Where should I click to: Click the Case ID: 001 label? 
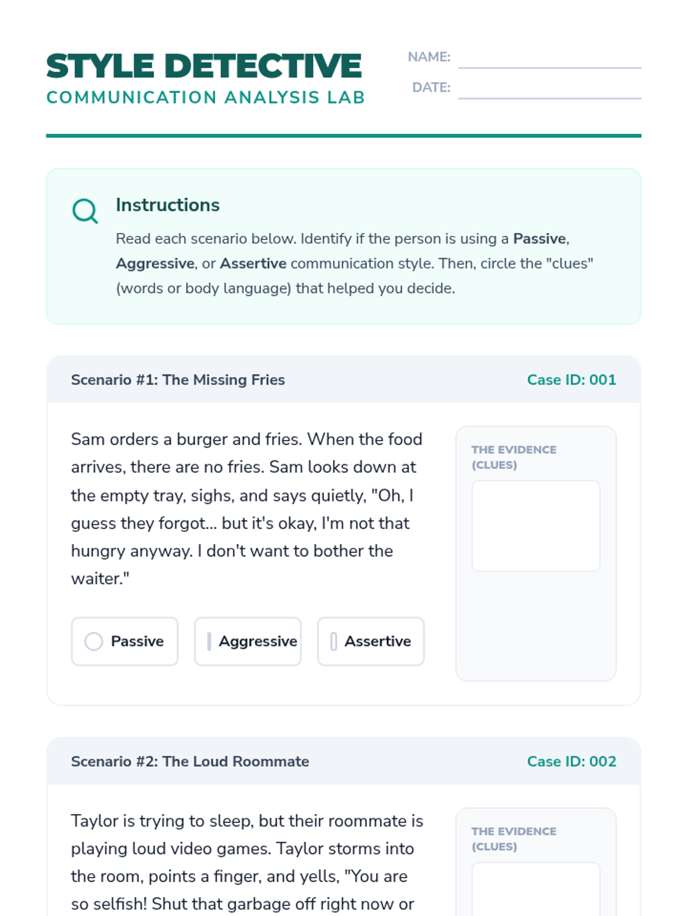571,380
